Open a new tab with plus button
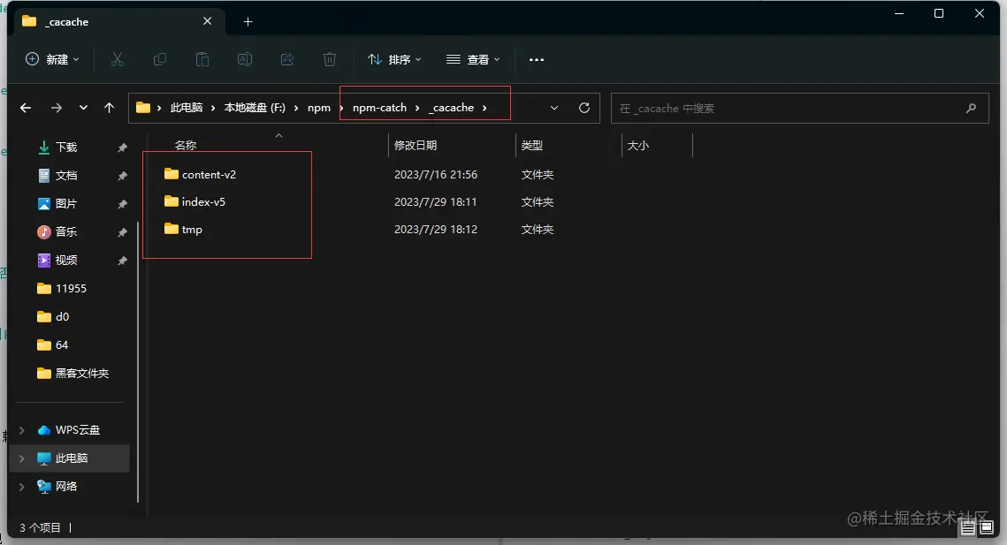The image size is (1007, 545). click(248, 21)
